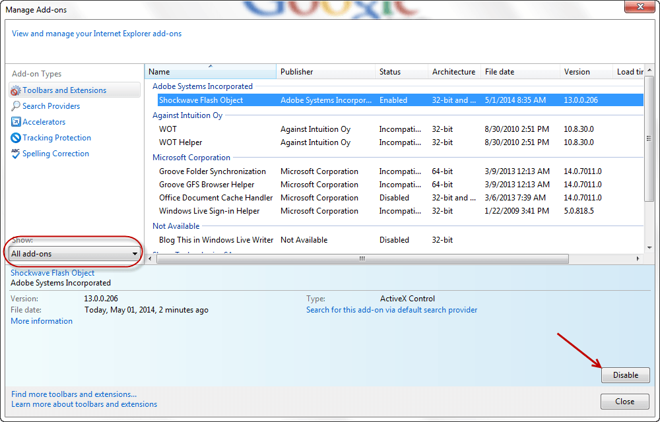Click the Against Intuition Oy group header
Screen dimensions: 660x422
click(x=187, y=115)
